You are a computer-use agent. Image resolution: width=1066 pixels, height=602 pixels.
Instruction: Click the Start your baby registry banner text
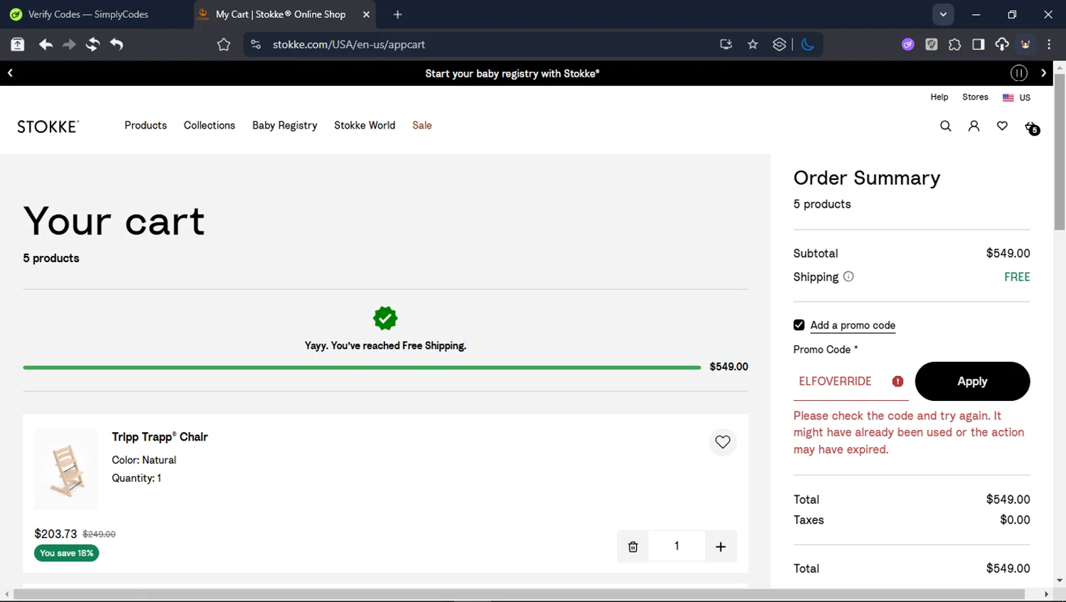(512, 73)
